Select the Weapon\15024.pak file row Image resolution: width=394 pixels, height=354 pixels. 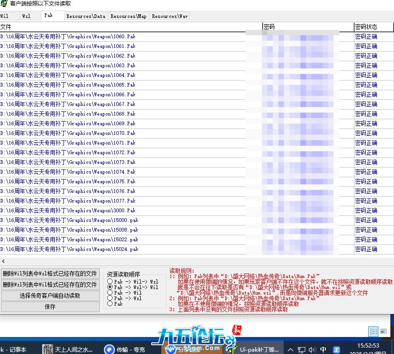click(x=197, y=249)
